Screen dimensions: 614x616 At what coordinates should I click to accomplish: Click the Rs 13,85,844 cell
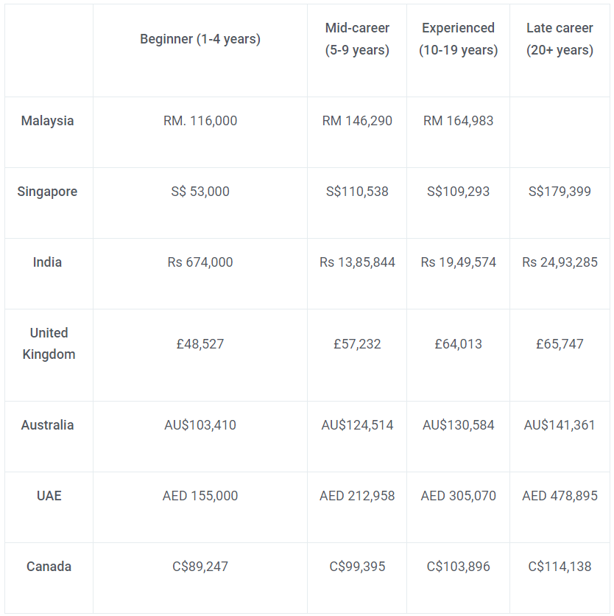357,262
